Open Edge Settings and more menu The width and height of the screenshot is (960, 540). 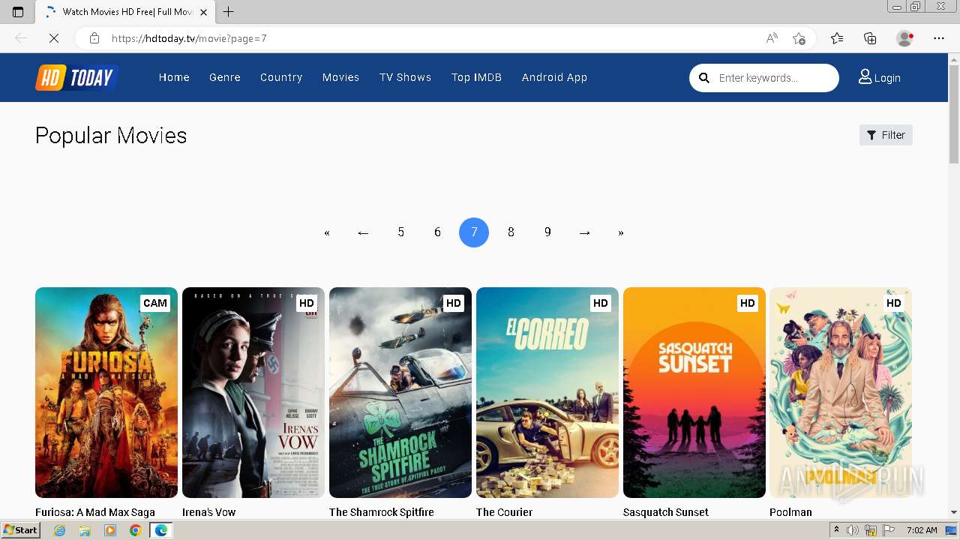(939, 38)
